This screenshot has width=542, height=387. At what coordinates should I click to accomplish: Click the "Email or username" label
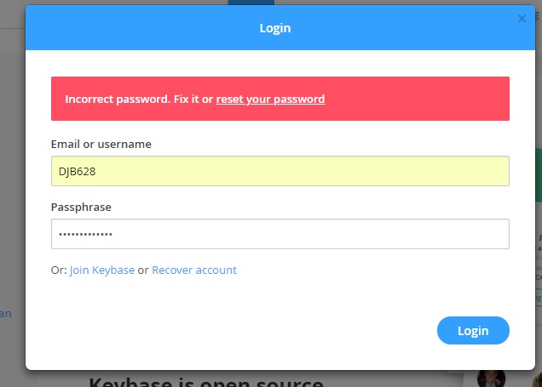(x=101, y=145)
